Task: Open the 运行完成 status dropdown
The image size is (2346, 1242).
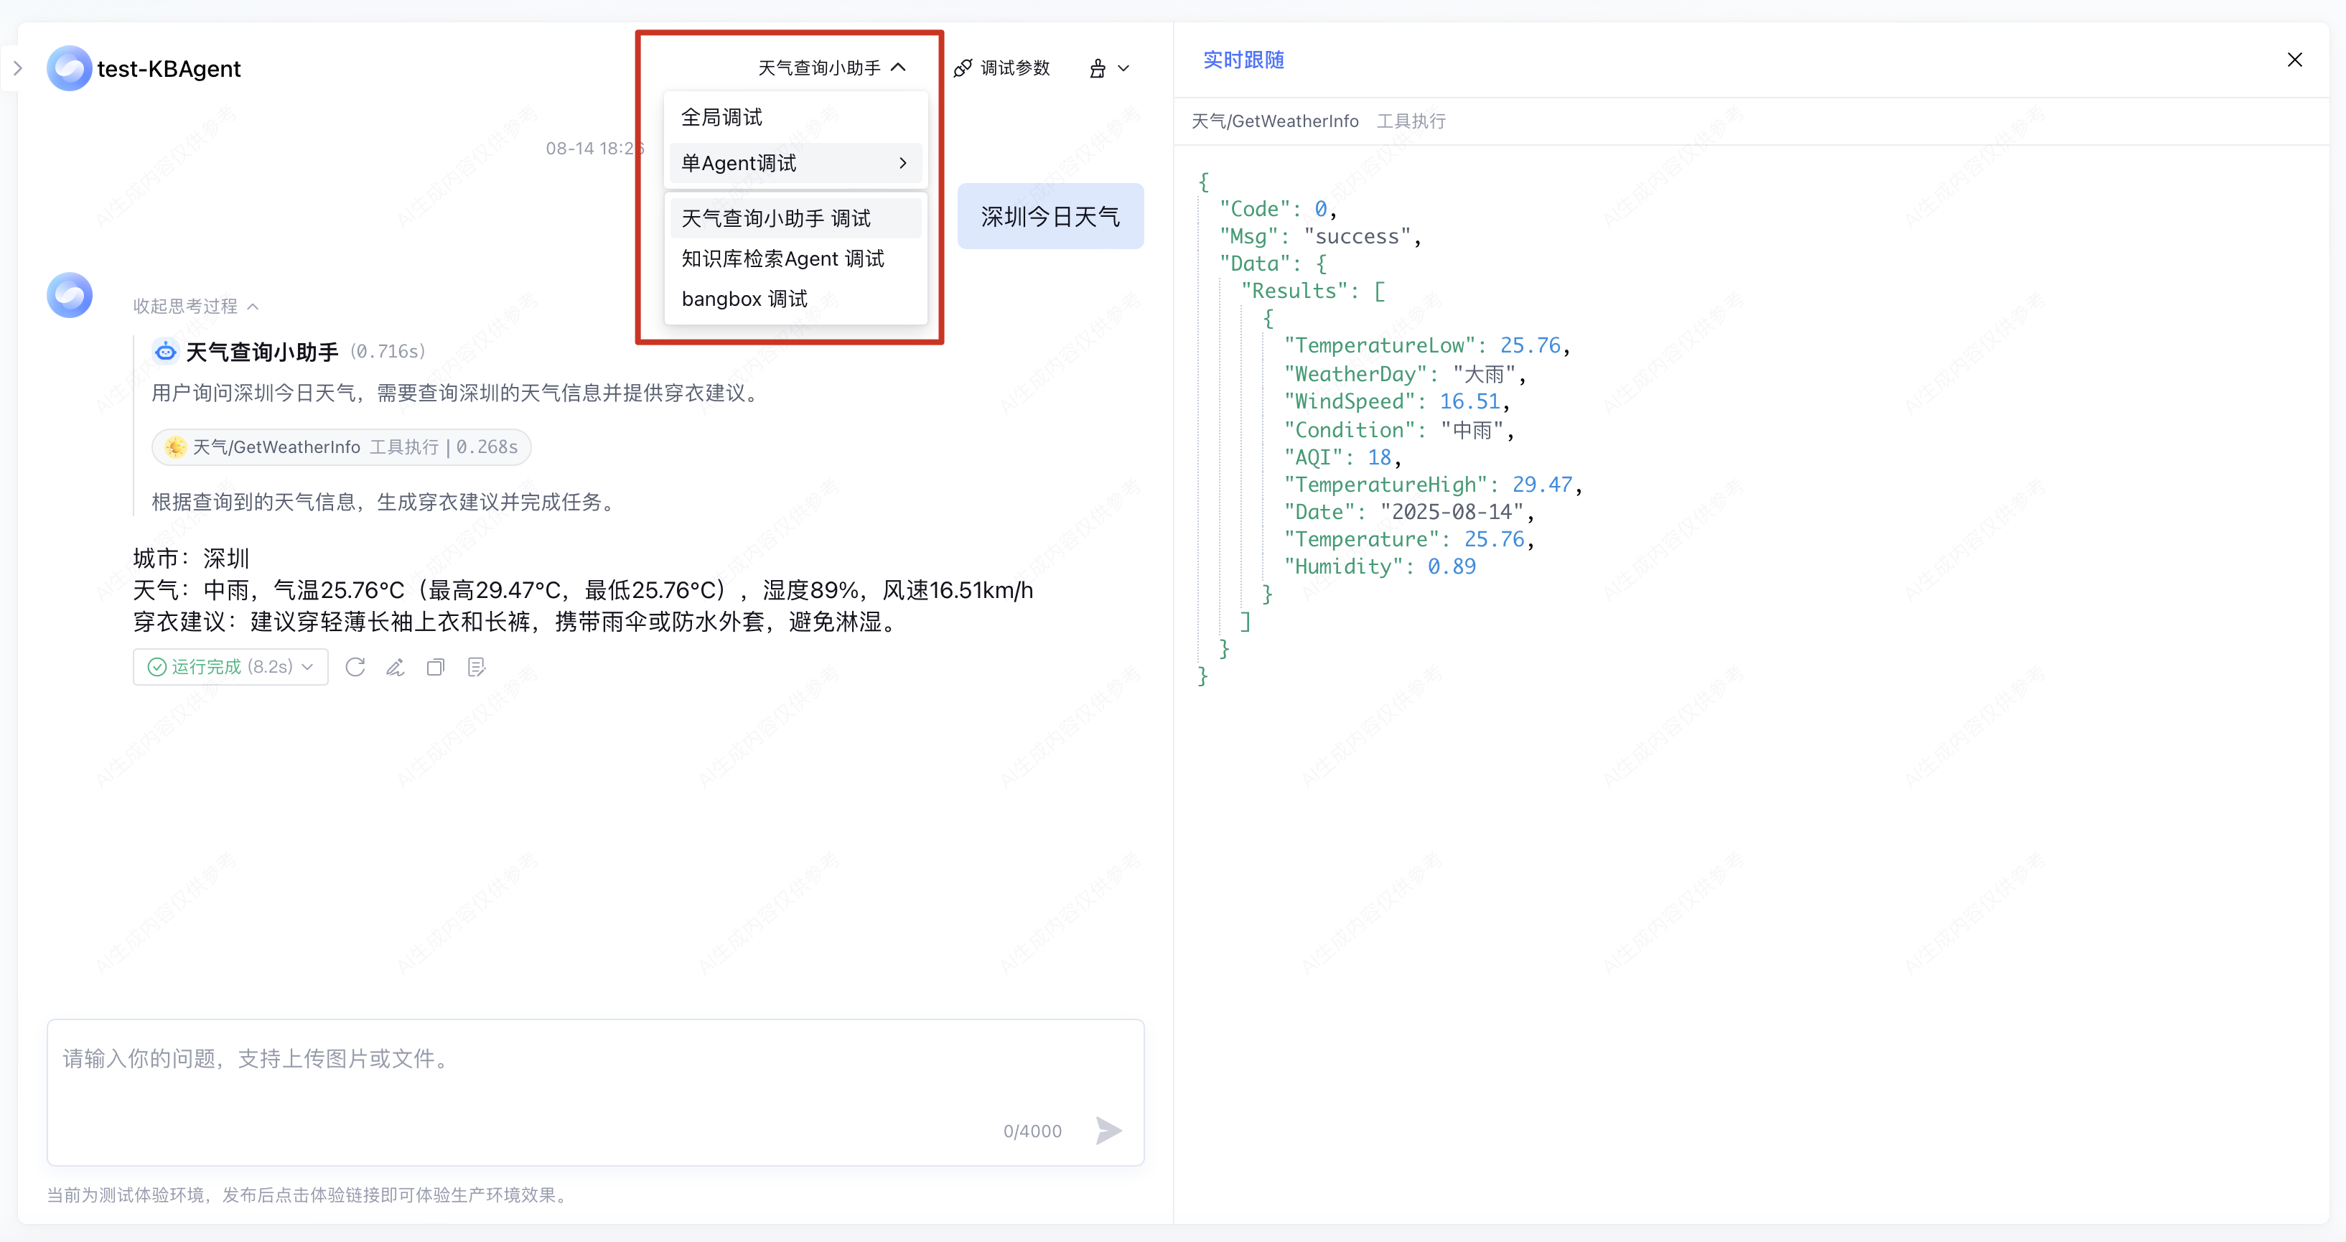Action: coord(230,668)
